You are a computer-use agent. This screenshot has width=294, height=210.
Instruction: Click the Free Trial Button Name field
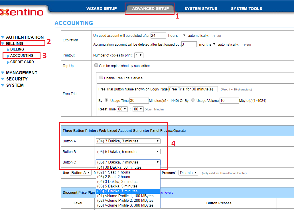[193, 89]
